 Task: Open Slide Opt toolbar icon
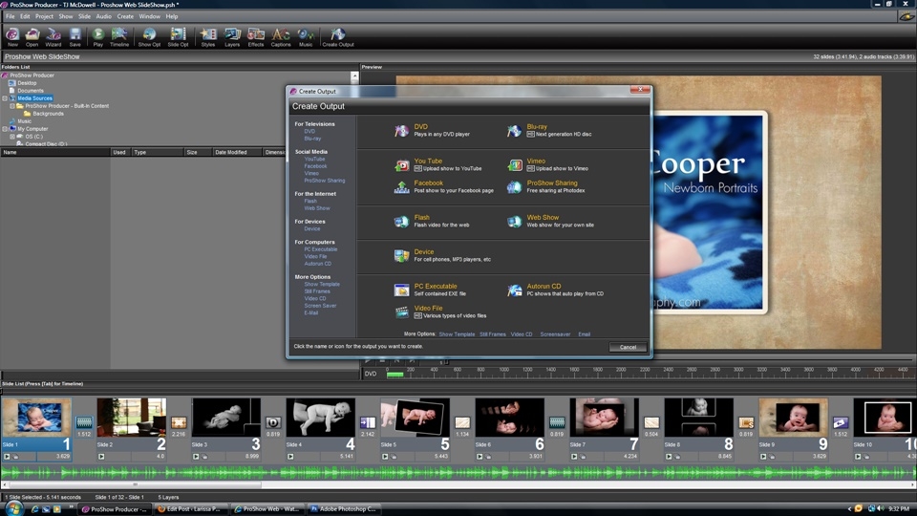(x=178, y=36)
